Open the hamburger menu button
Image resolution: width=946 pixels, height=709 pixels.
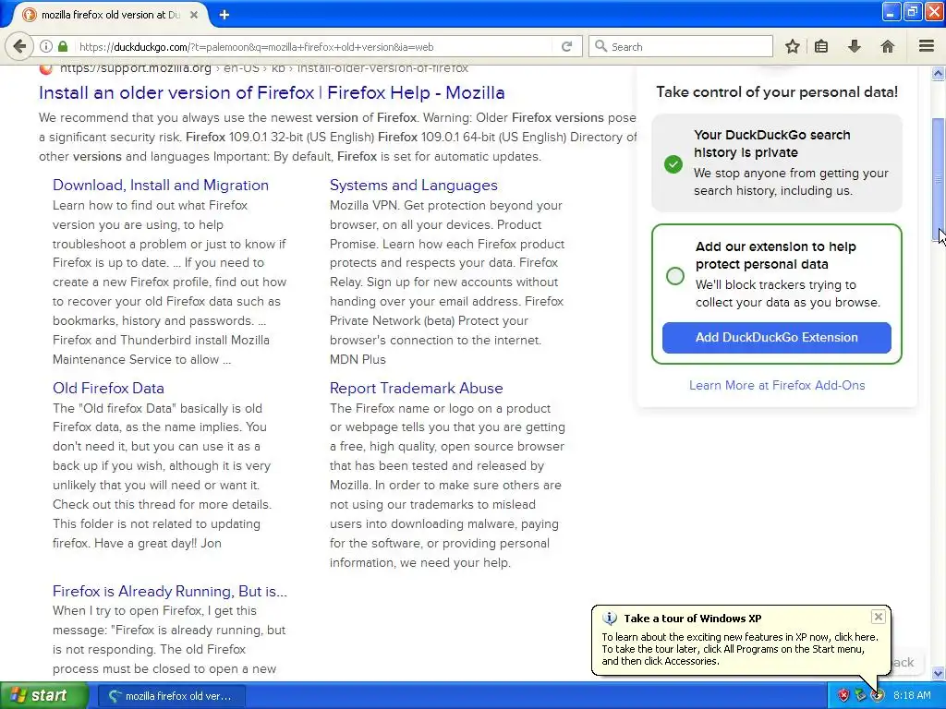tap(926, 46)
